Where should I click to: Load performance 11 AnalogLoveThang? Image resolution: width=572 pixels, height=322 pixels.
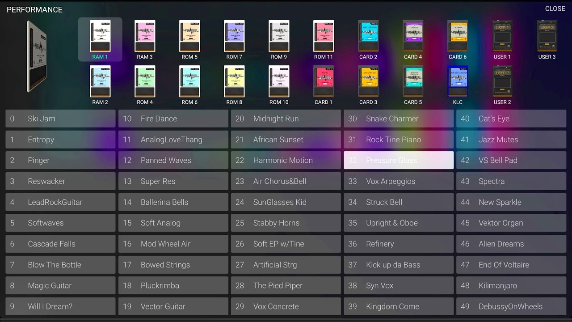(x=173, y=140)
